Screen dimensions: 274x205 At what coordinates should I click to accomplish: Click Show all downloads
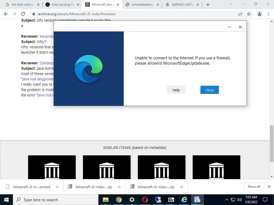coord(254,187)
